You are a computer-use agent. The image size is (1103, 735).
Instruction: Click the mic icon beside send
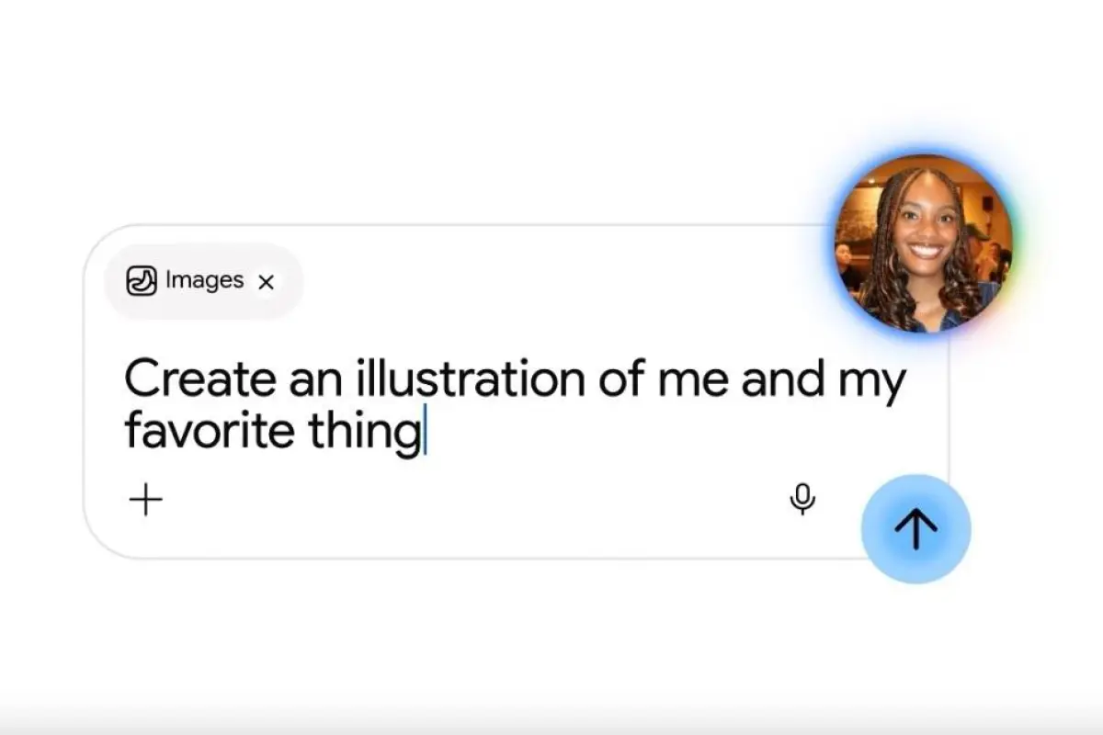tap(802, 499)
